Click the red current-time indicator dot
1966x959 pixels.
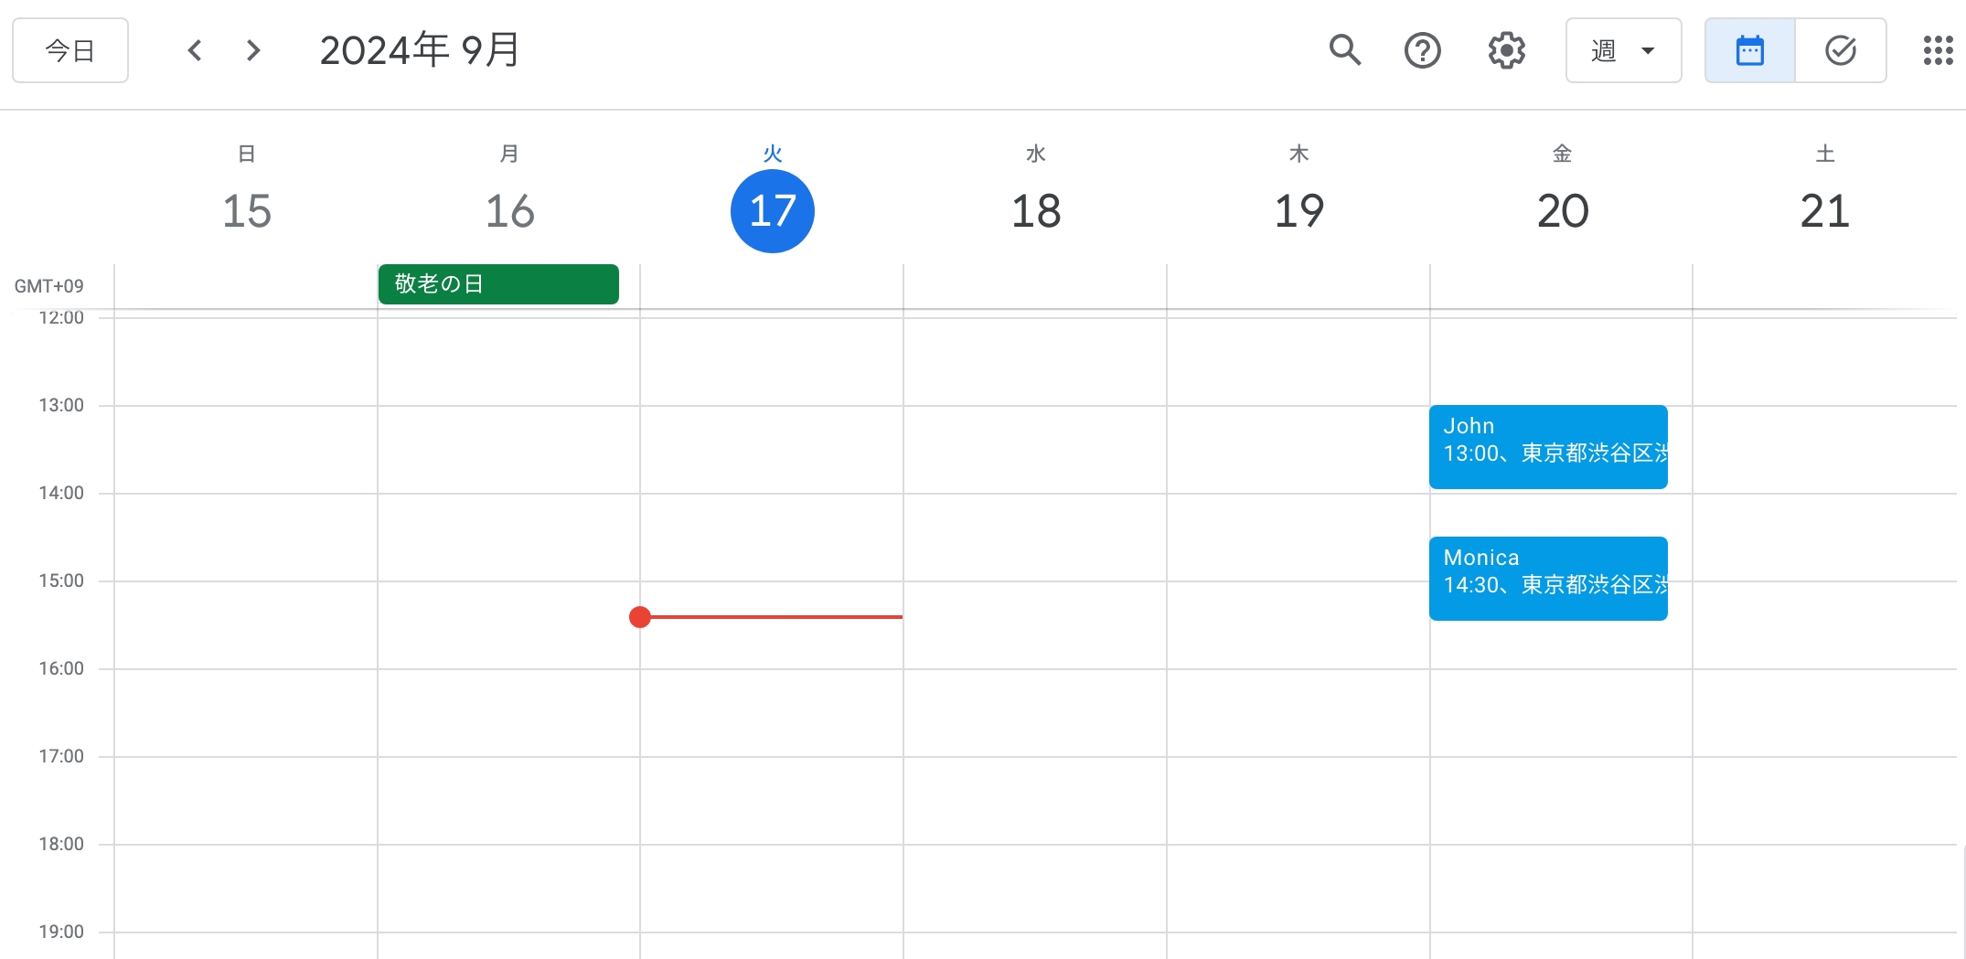(x=640, y=617)
